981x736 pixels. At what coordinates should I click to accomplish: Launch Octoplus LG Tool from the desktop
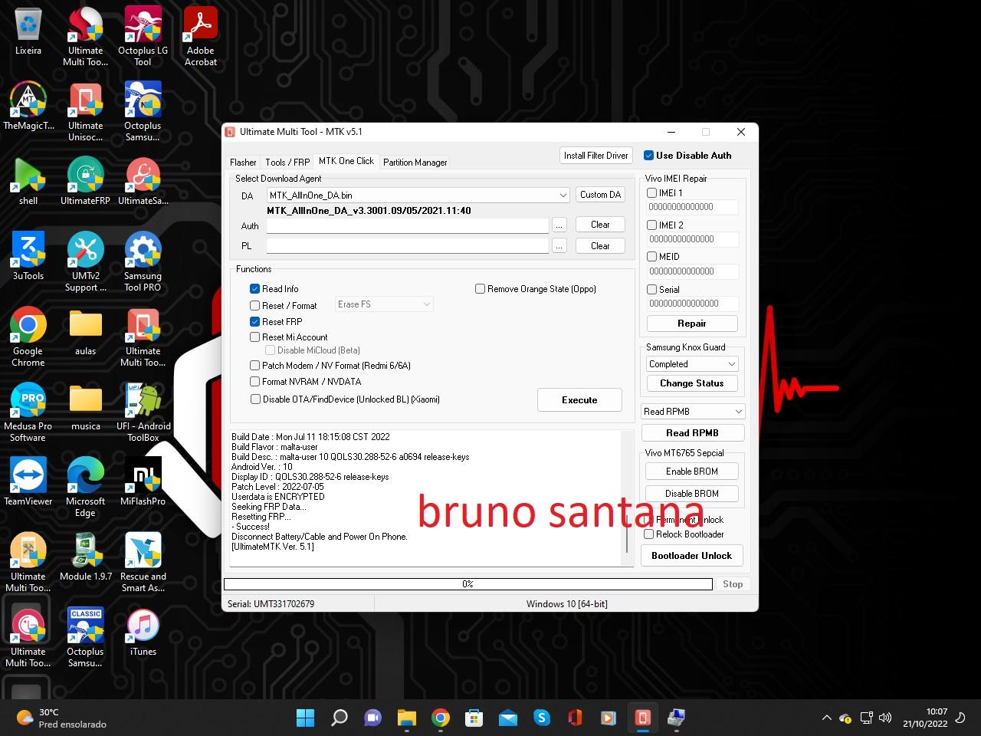(x=143, y=37)
